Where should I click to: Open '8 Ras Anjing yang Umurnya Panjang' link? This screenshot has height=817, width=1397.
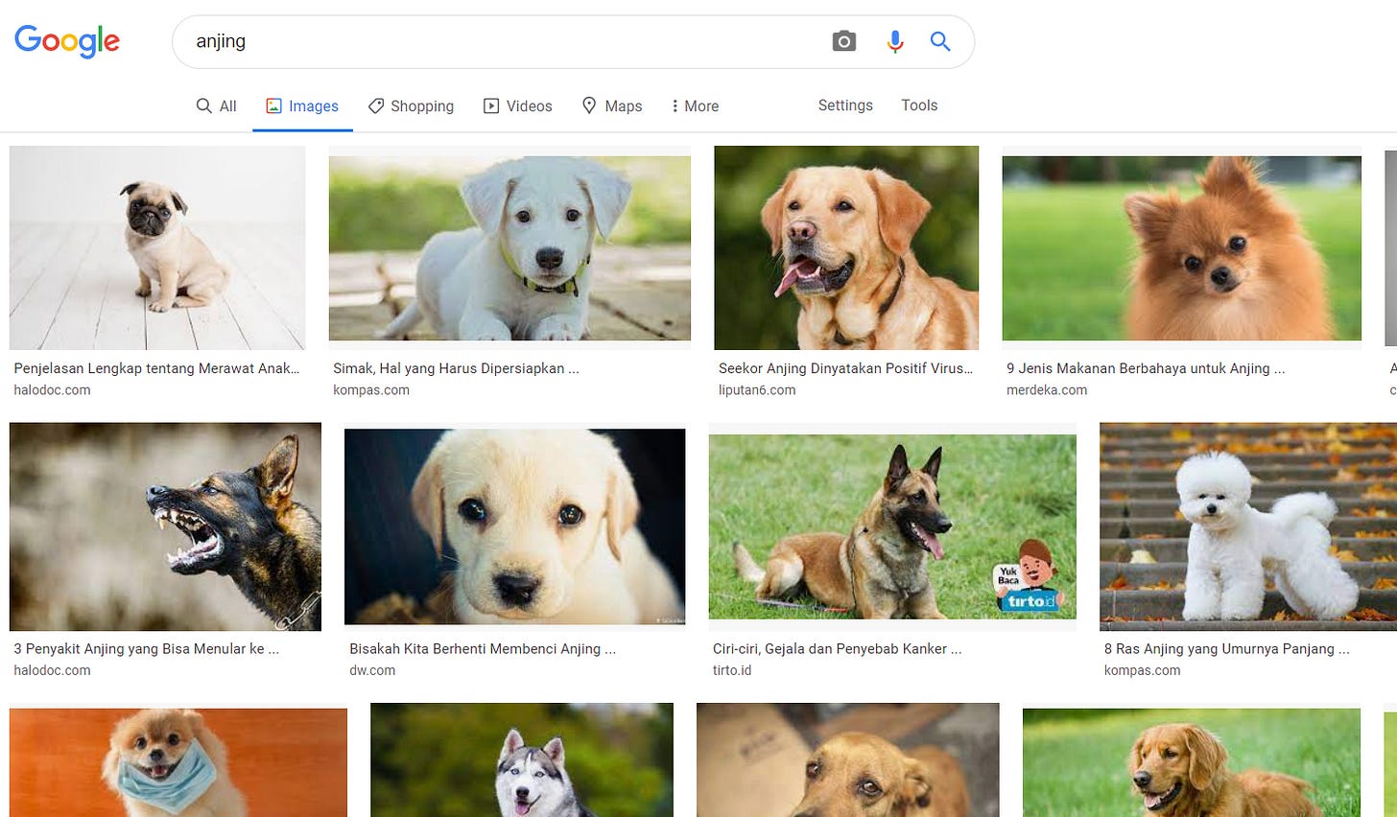pyautogui.click(x=1226, y=649)
